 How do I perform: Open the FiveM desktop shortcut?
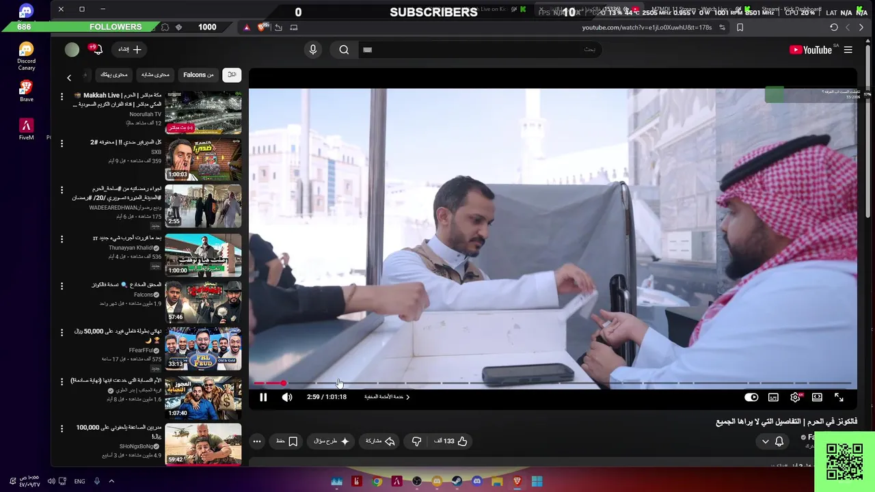pyautogui.click(x=26, y=129)
